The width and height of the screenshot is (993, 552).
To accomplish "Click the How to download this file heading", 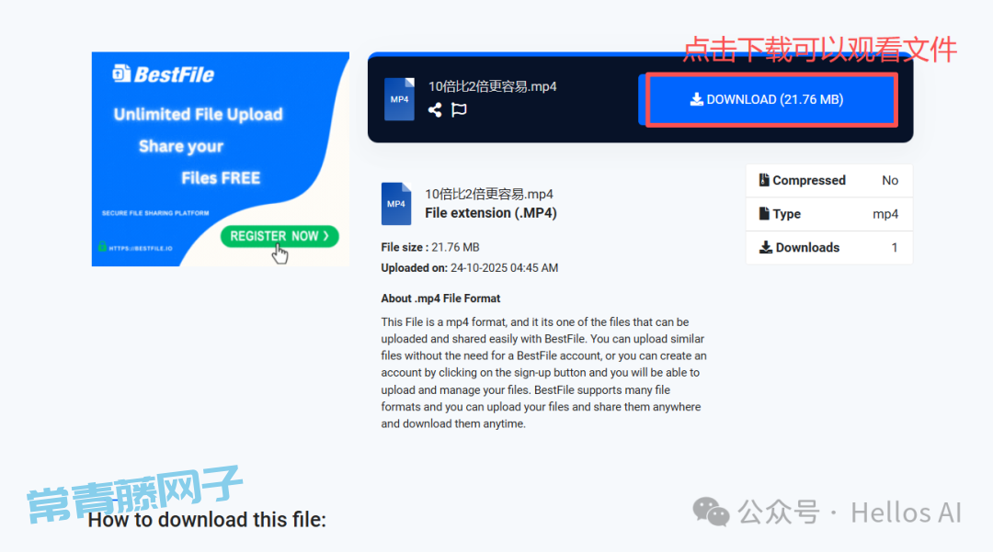I will tap(207, 520).
